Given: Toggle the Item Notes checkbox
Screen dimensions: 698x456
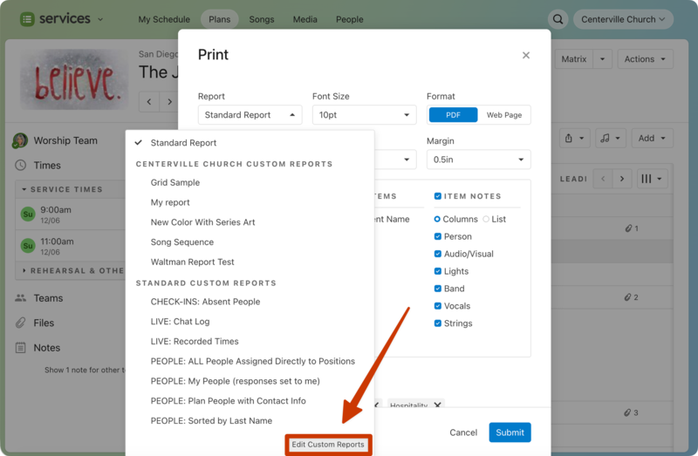Looking at the screenshot, I should click(x=438, y=196).
